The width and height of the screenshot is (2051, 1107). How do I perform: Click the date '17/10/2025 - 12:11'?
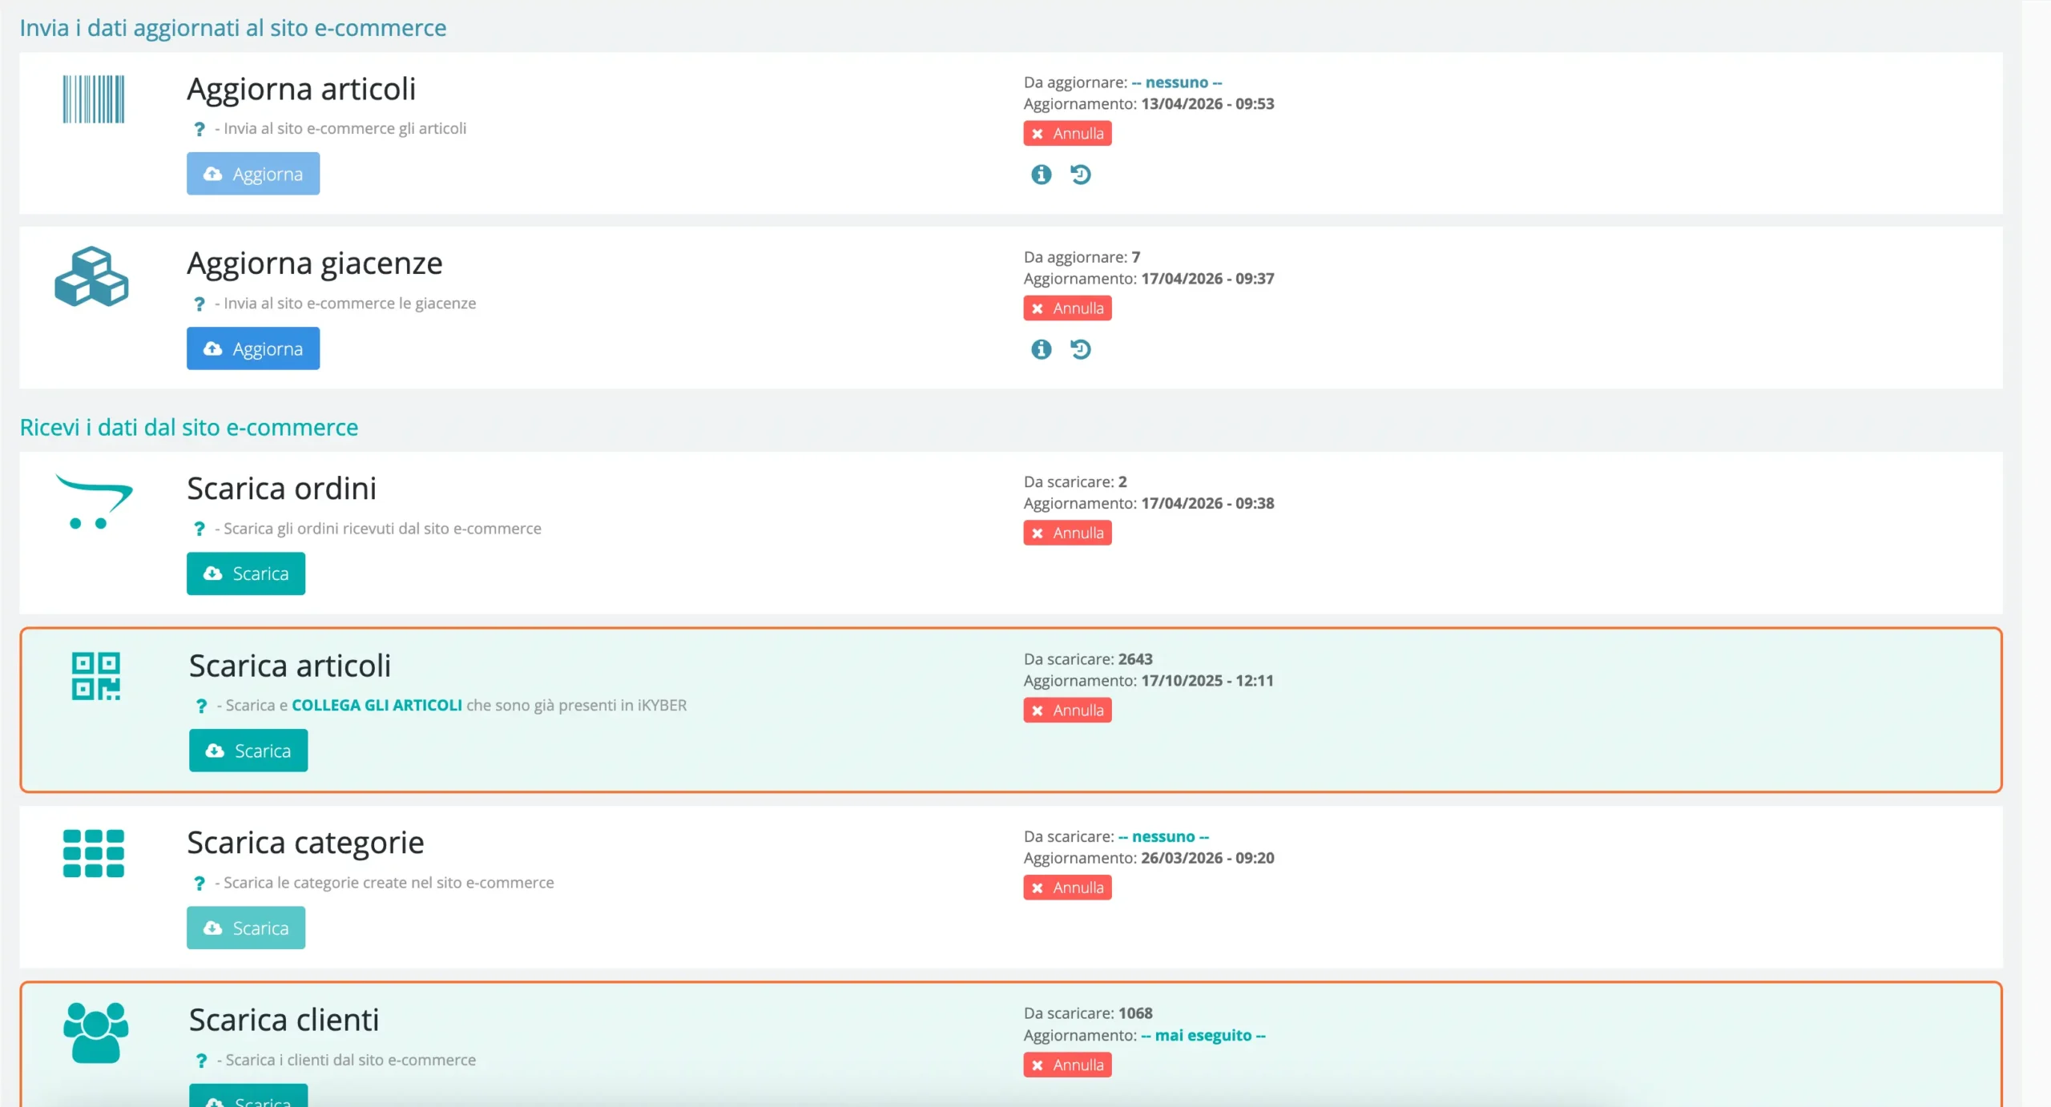(1207, 681)
